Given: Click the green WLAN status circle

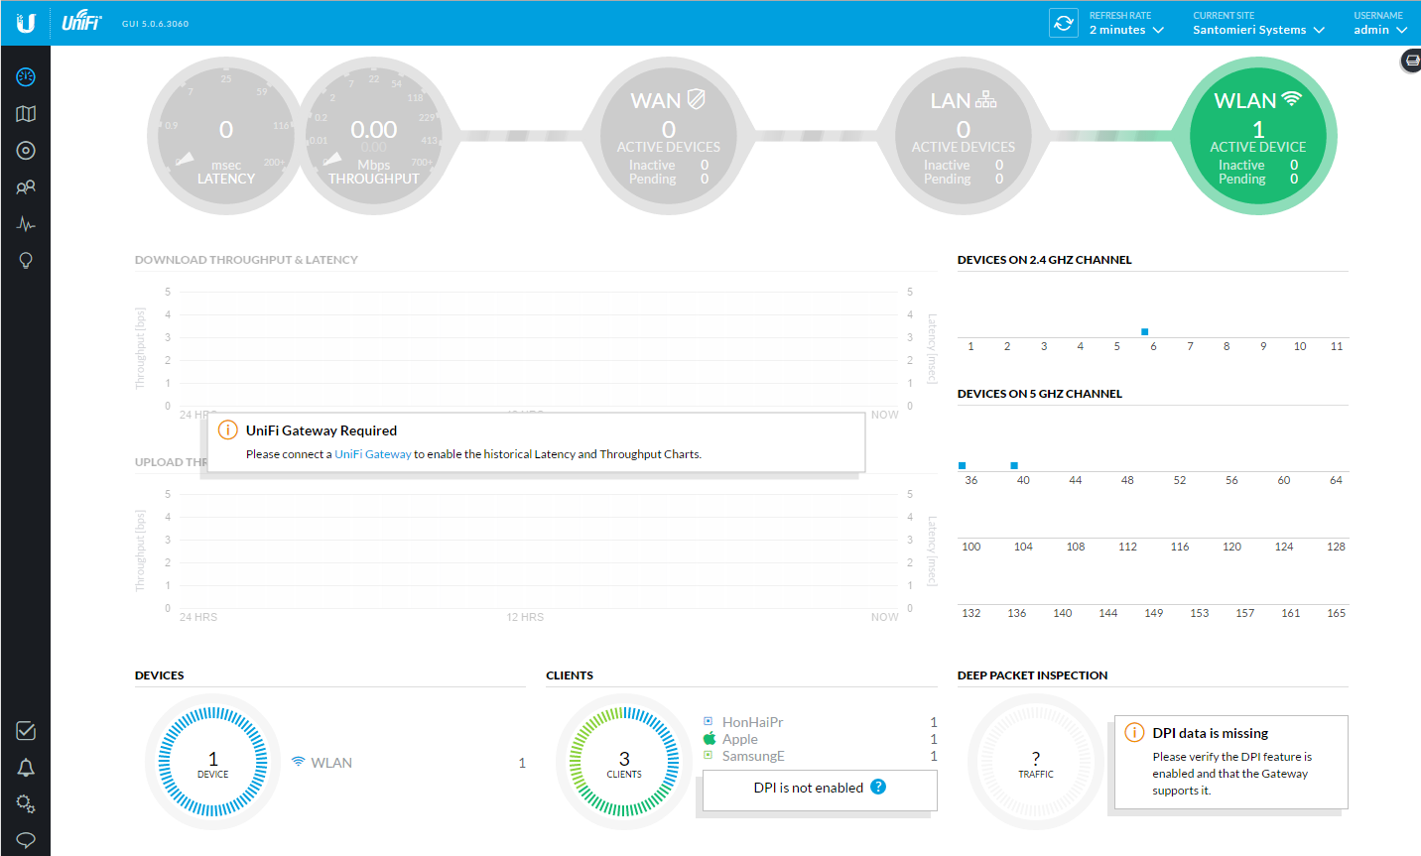Looking at the screenshot, I should pyautogui.click(x=1258, y=135).
